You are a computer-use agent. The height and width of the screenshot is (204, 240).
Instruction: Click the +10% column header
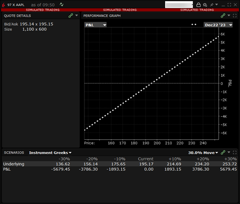(175, 159)
